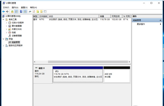Image resolution: width=164 pixels, height=106 pixels.
Task: Collapse the 系统工具 tree node
Action: (x=3, y=20)
